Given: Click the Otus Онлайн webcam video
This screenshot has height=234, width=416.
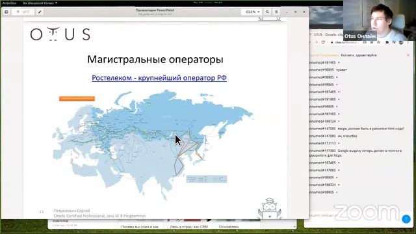Looking at the screenshot, I should 380,20.
